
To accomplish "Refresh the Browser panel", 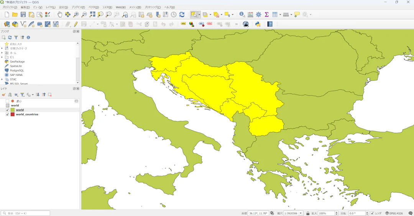I will tap(10, 38).
